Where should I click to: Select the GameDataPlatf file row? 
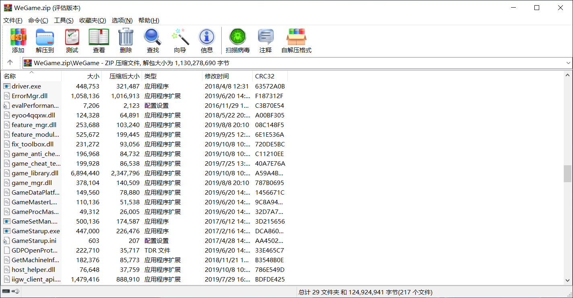144,192
